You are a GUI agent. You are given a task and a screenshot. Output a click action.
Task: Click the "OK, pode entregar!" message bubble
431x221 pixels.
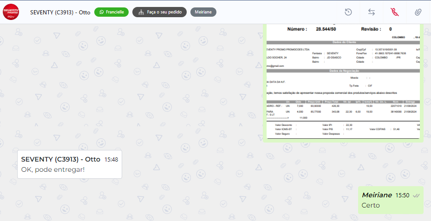[x=53, y=169]
